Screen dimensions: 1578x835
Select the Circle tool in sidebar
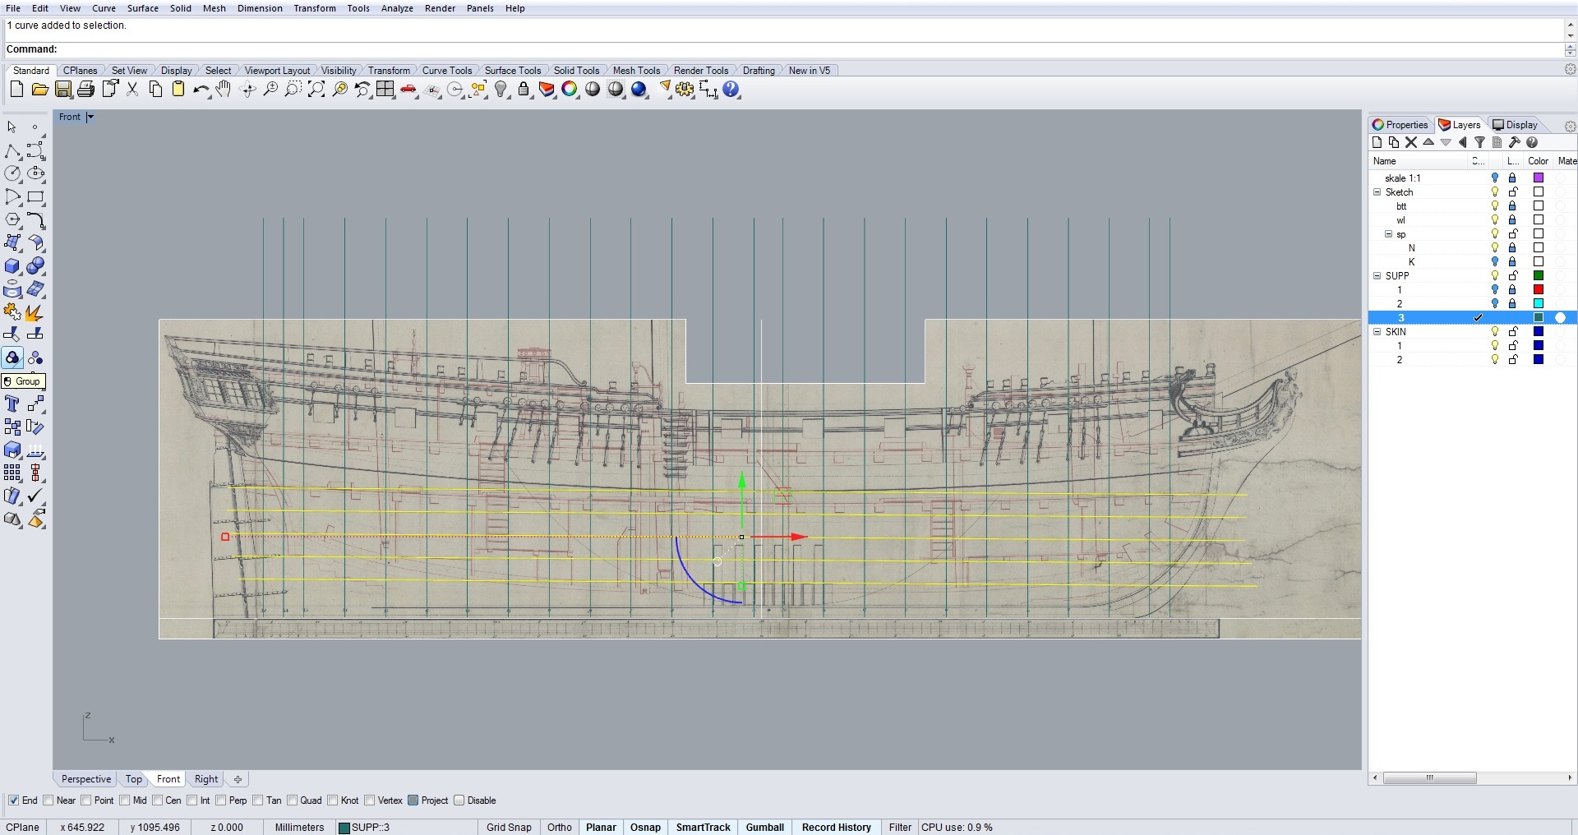point(12,173)
